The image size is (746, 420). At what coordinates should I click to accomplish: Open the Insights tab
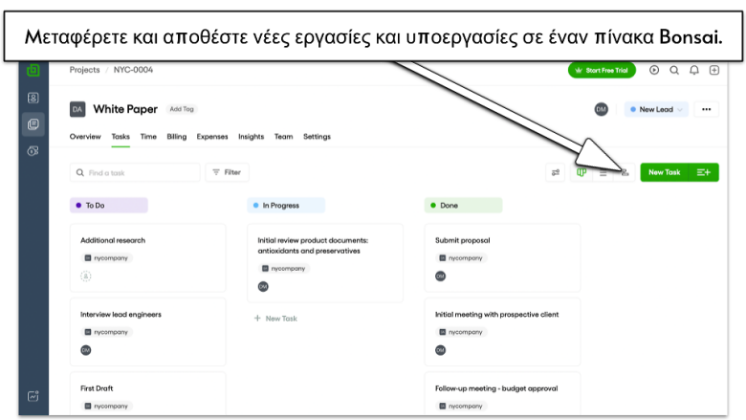coord(251,137)
